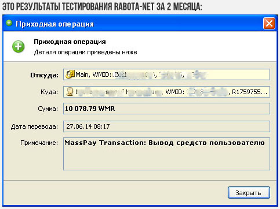This screenshot has width=280, height=209.
Task: Click the large green plus operation icon
Action: point(19,47)
